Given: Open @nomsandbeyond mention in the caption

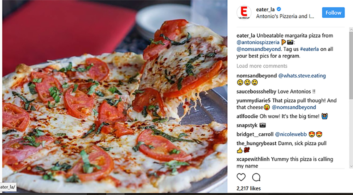Looking at the screenshot, I should coord(259,49).
